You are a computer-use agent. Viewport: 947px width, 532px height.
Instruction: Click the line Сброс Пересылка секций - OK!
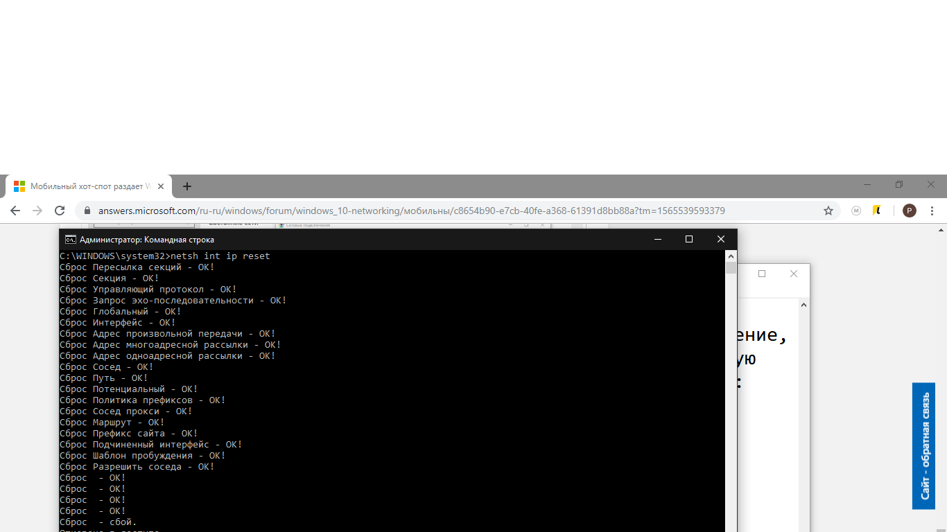tap(137, 267)
